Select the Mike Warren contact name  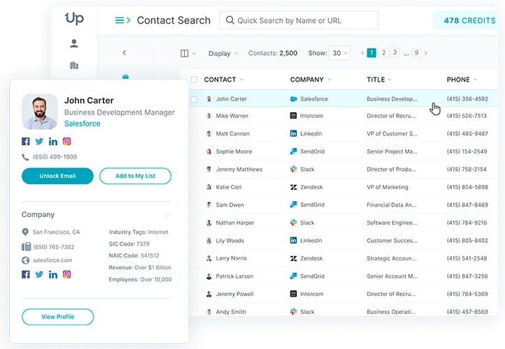click(232, 116)
